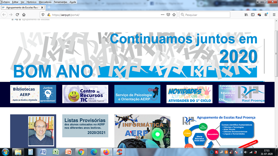Screen dimensions: 278x156
Task: Click the browser back arrow
Action: click(x=4, y=15)
